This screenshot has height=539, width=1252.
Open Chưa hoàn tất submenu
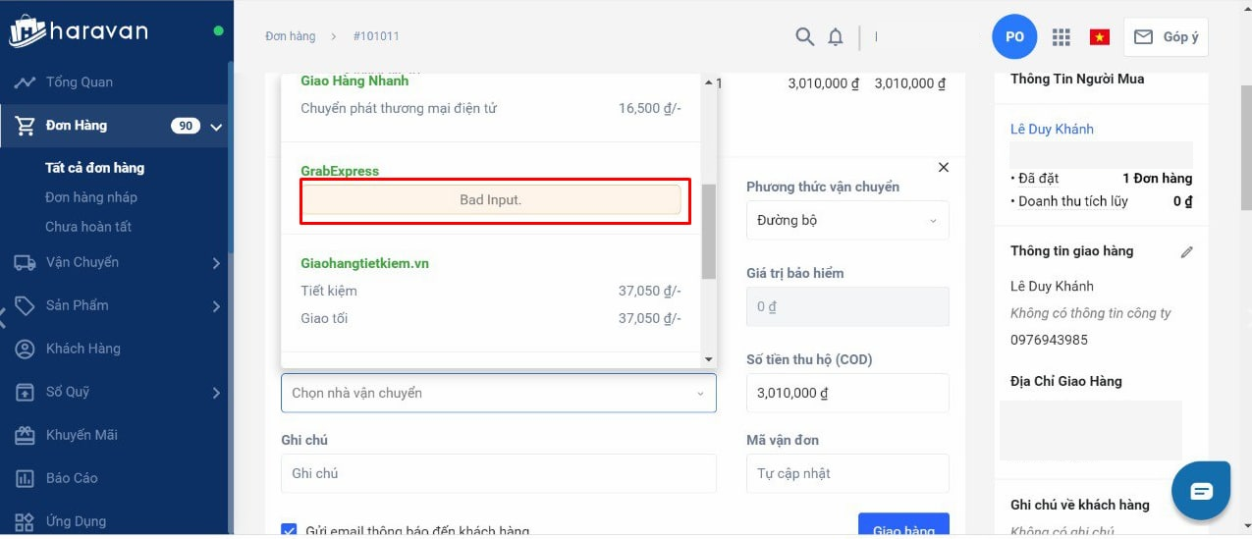click(88, 227)
